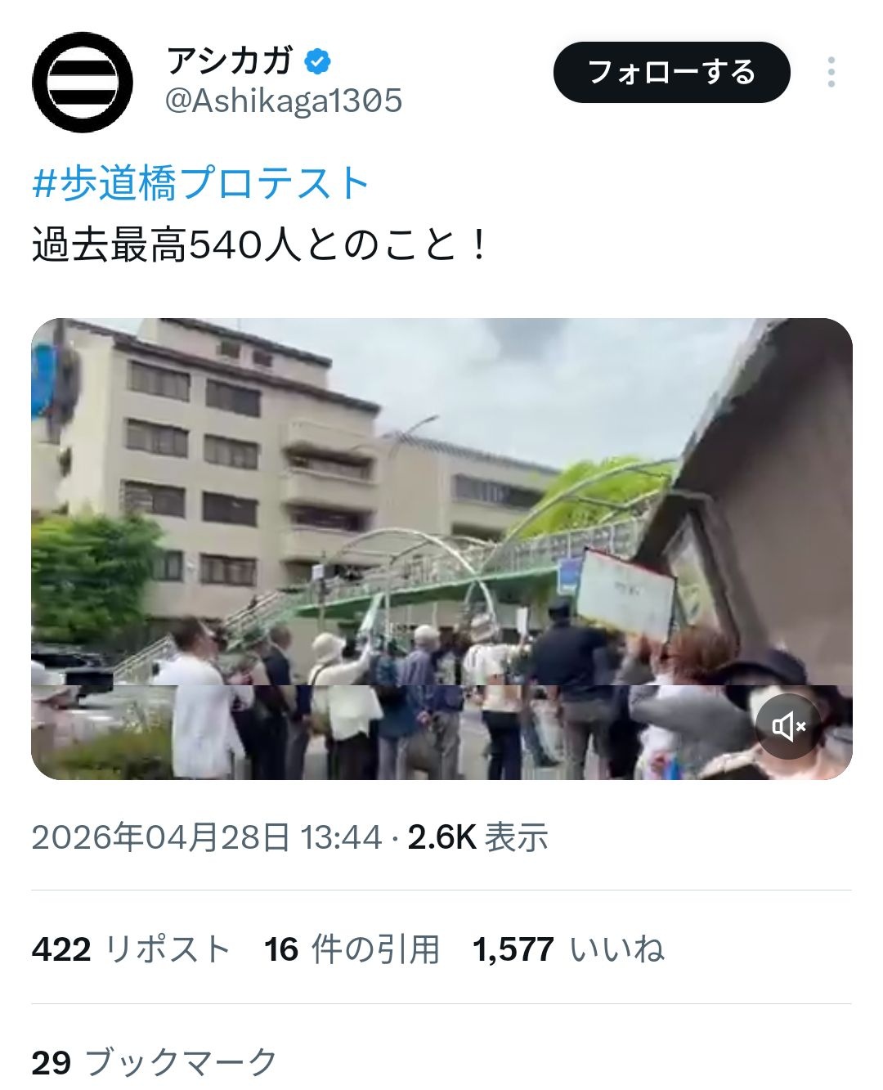Open the #歩道橋プロテスト hashtag
The height and width of the screenshot is (1090, 883).
click(201, 183)
